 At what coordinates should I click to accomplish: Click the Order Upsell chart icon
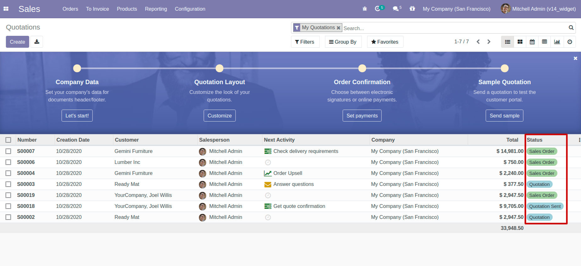(x=268, y=173)
